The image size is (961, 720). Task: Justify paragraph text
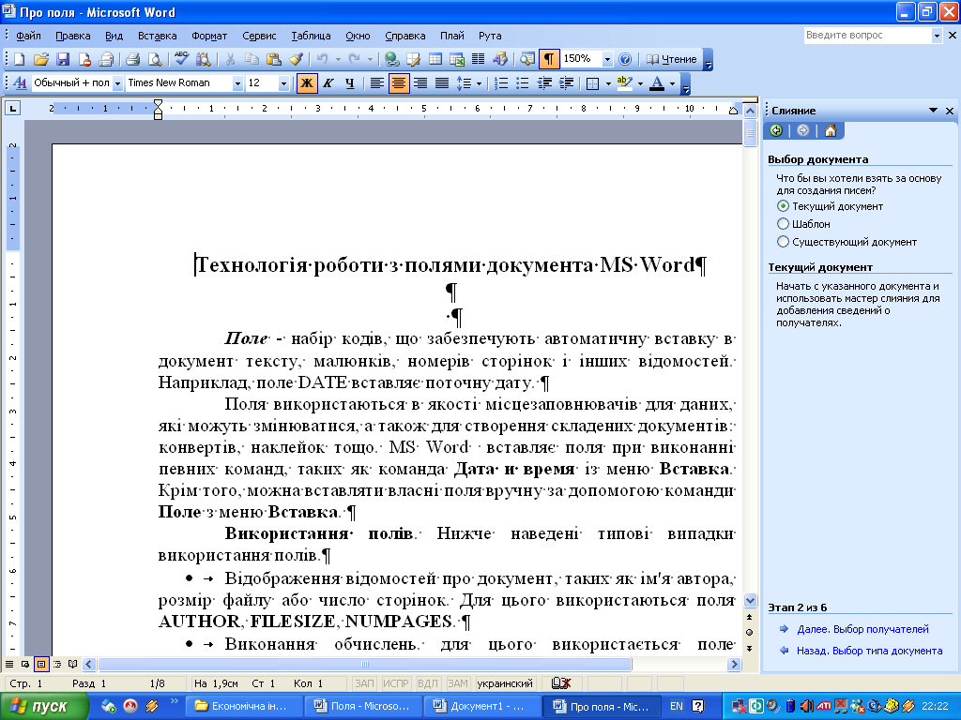(442, 82)
